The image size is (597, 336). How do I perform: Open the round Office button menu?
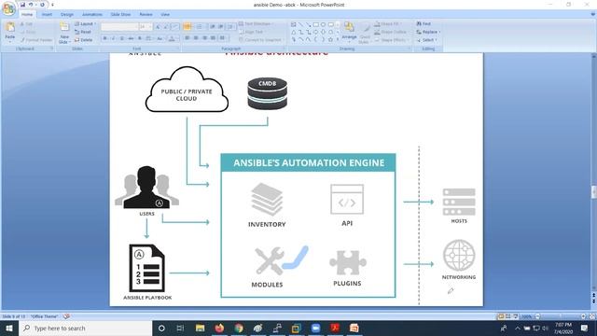point(8,8)
